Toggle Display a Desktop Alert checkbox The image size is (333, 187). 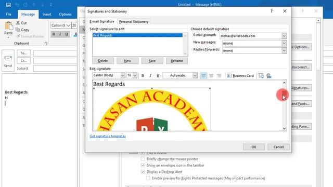tap(143, 172)
